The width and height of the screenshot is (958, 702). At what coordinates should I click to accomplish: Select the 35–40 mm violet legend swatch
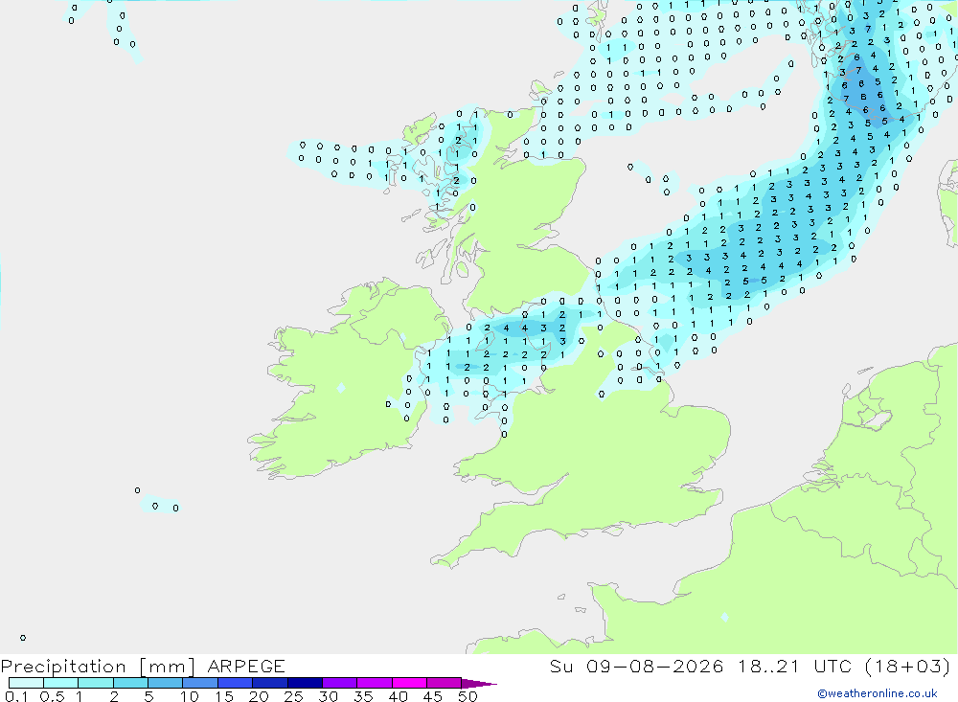(375, 683)
